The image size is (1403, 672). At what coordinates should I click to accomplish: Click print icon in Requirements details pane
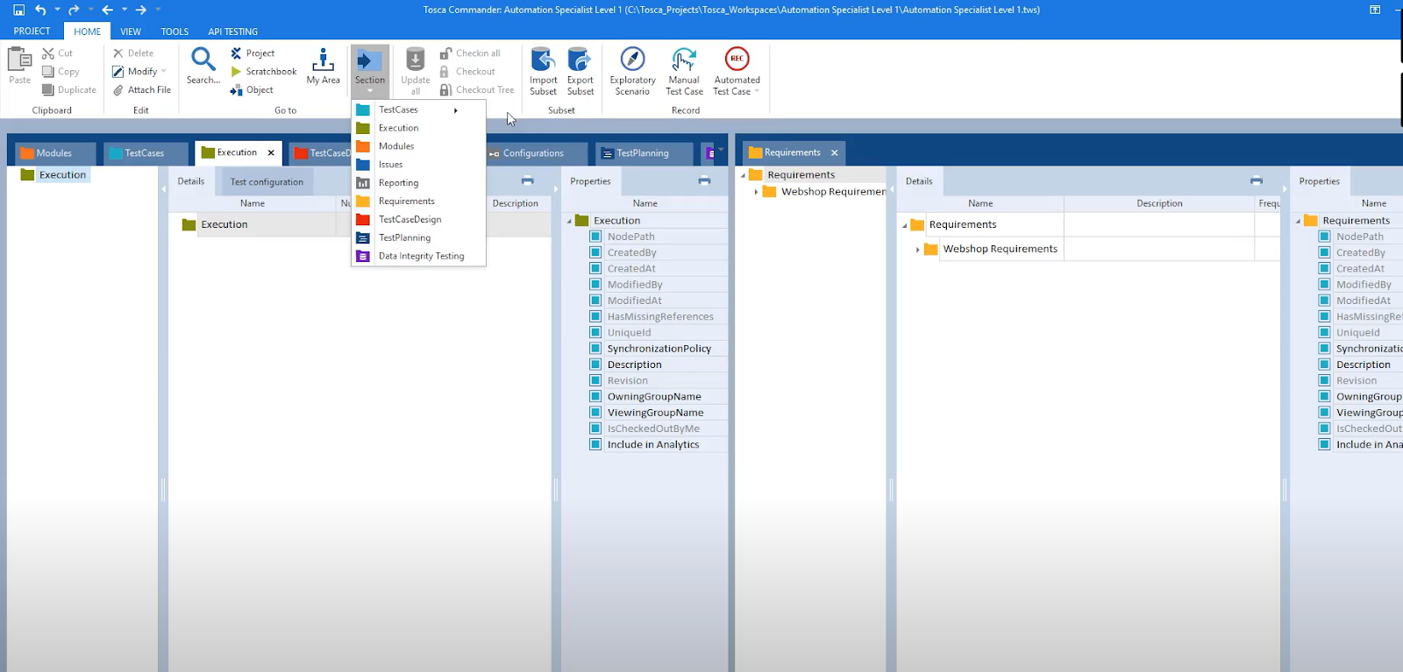(1257, 180)
